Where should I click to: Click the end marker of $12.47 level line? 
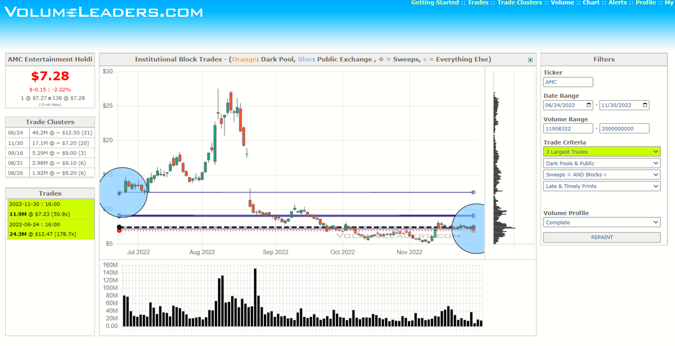pyautogui.click(x=474, y=192)
